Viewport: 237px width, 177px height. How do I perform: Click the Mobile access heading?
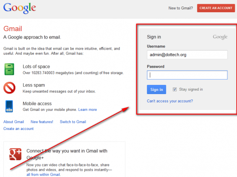(37, 104)
